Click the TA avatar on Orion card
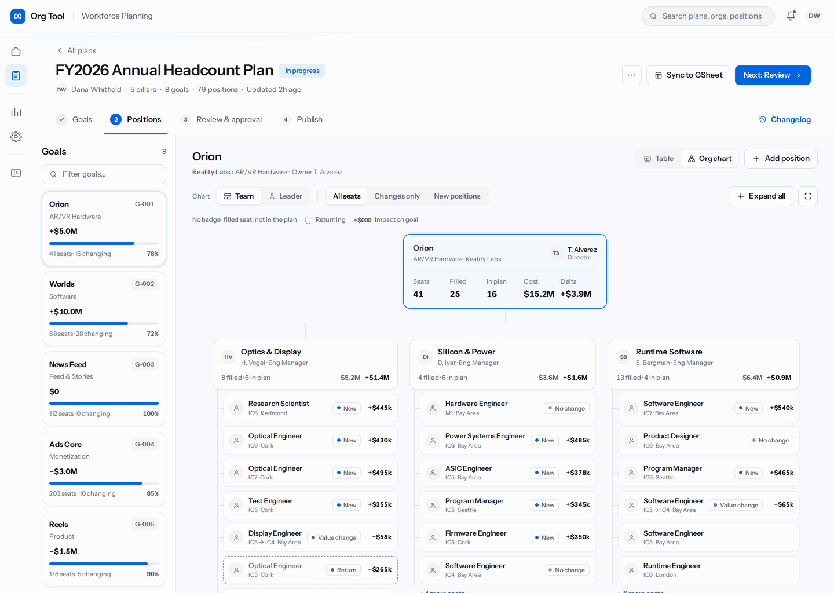The image size is (834, 593). [556, 254]
